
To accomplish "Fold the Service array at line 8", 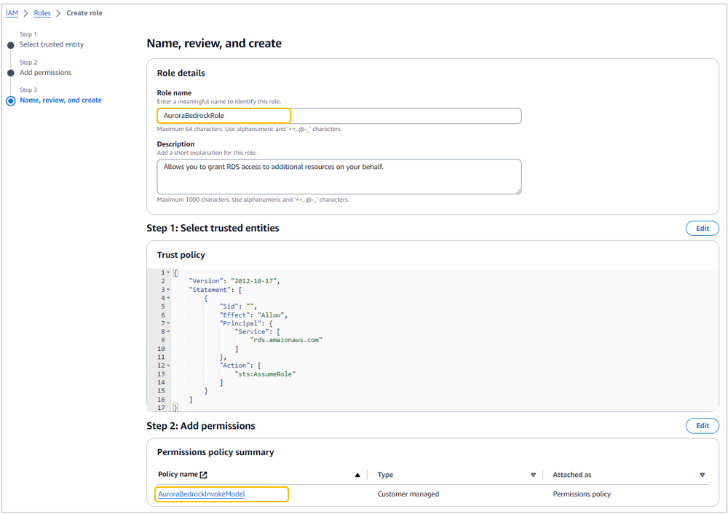I will [x=168, y=332].
